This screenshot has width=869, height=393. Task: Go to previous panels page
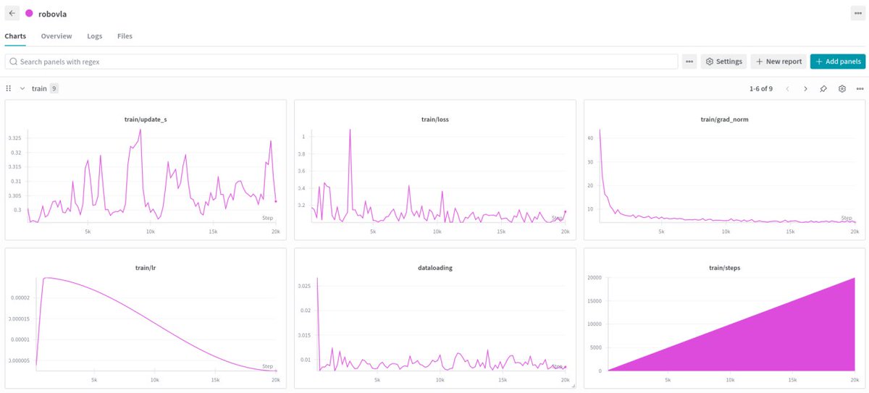(x=787, y=88)
